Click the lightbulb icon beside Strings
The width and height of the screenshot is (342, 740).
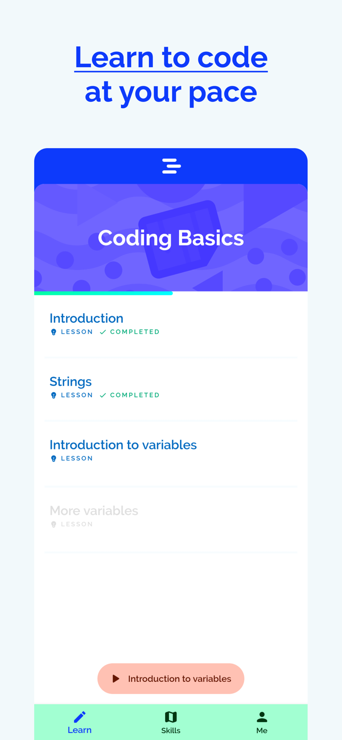(53, 395)
